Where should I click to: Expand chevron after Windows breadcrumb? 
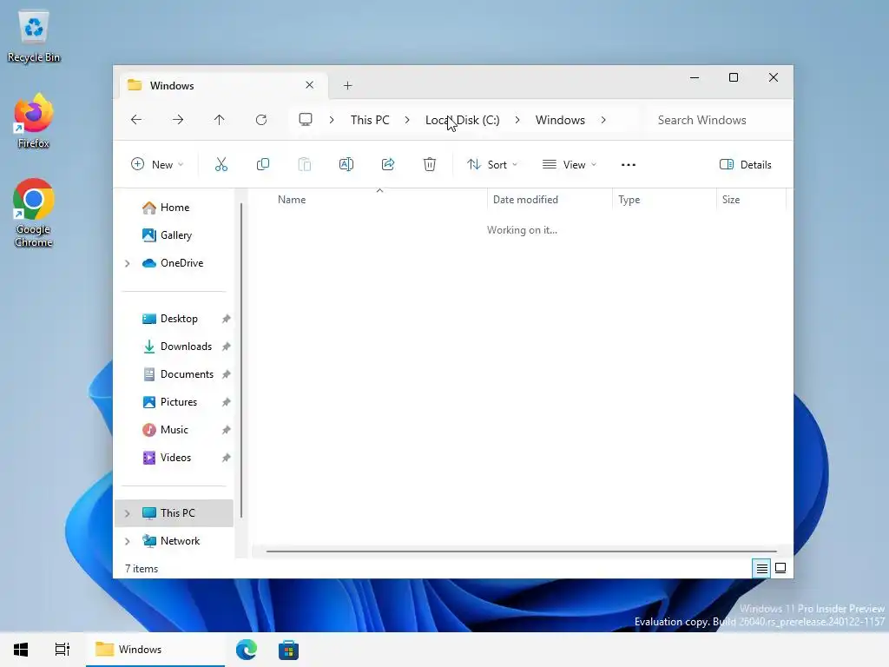tap(603, 120)
